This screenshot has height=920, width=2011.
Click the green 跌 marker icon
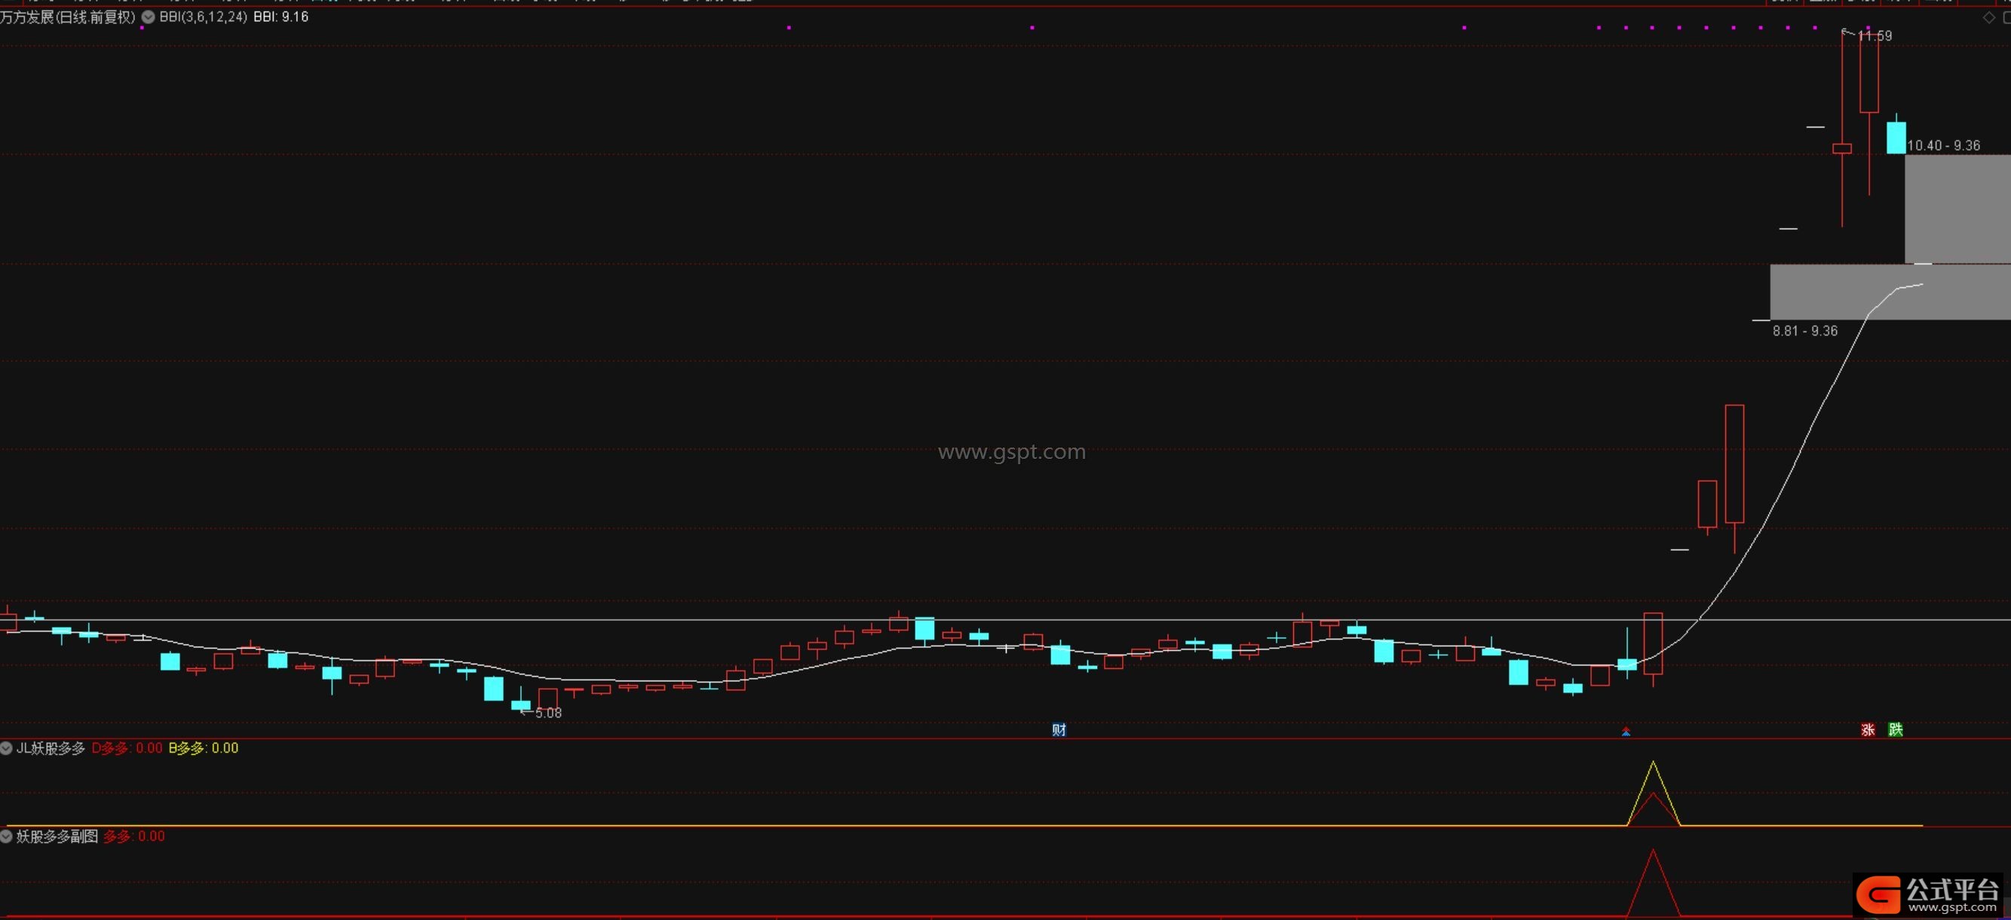pos(1896,729)
